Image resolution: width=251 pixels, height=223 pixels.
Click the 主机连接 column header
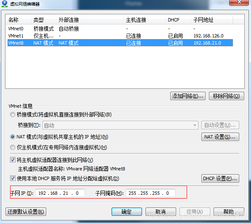click(144, 20)
